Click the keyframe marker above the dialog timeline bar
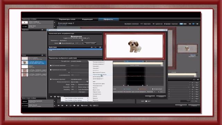The width and height of the screenshot is (222, 125). (144, 61)
